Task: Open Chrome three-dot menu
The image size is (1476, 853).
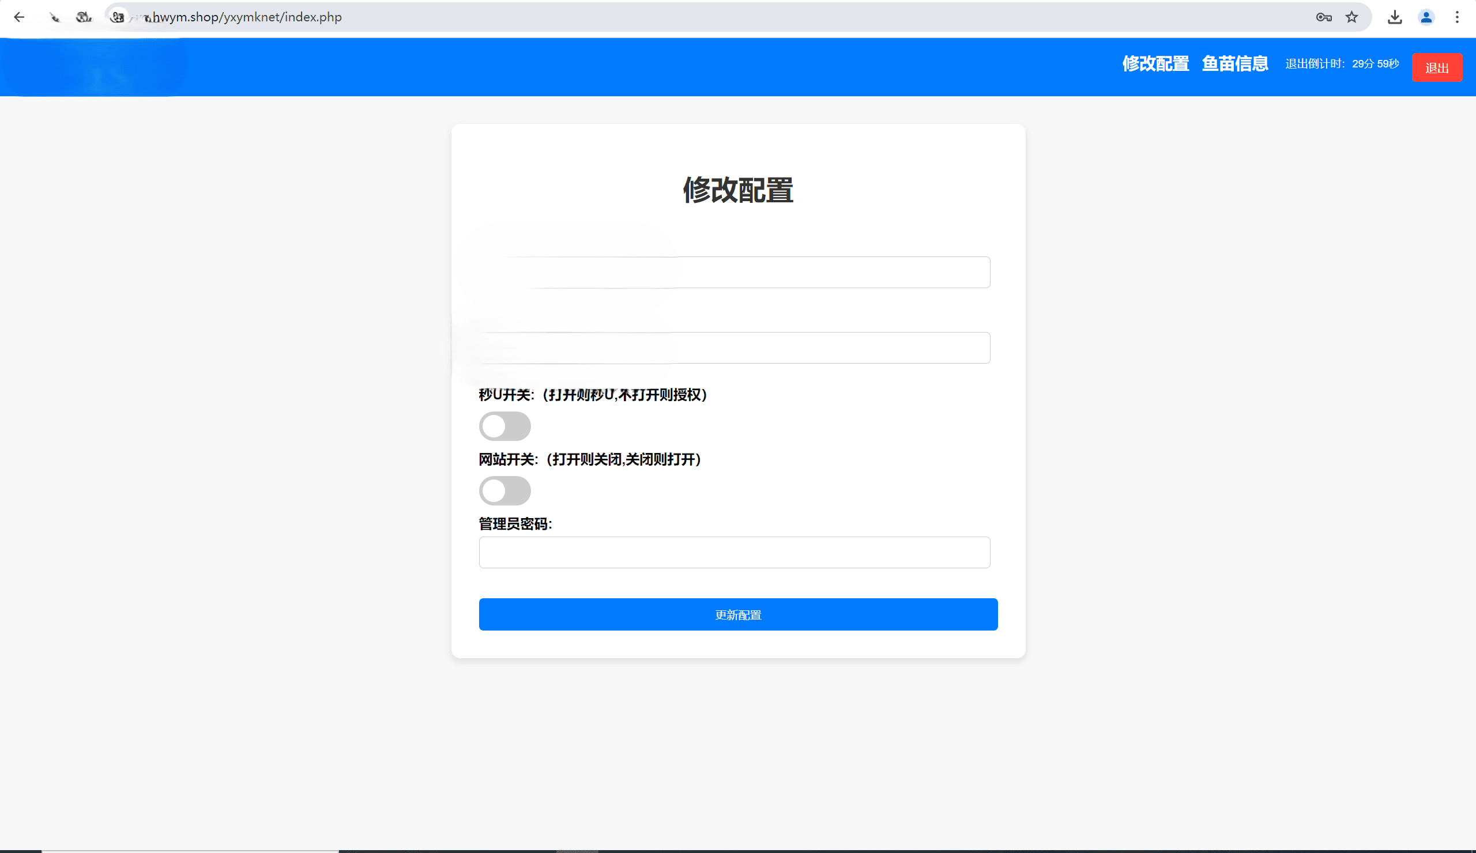Action: (1457, 17)
